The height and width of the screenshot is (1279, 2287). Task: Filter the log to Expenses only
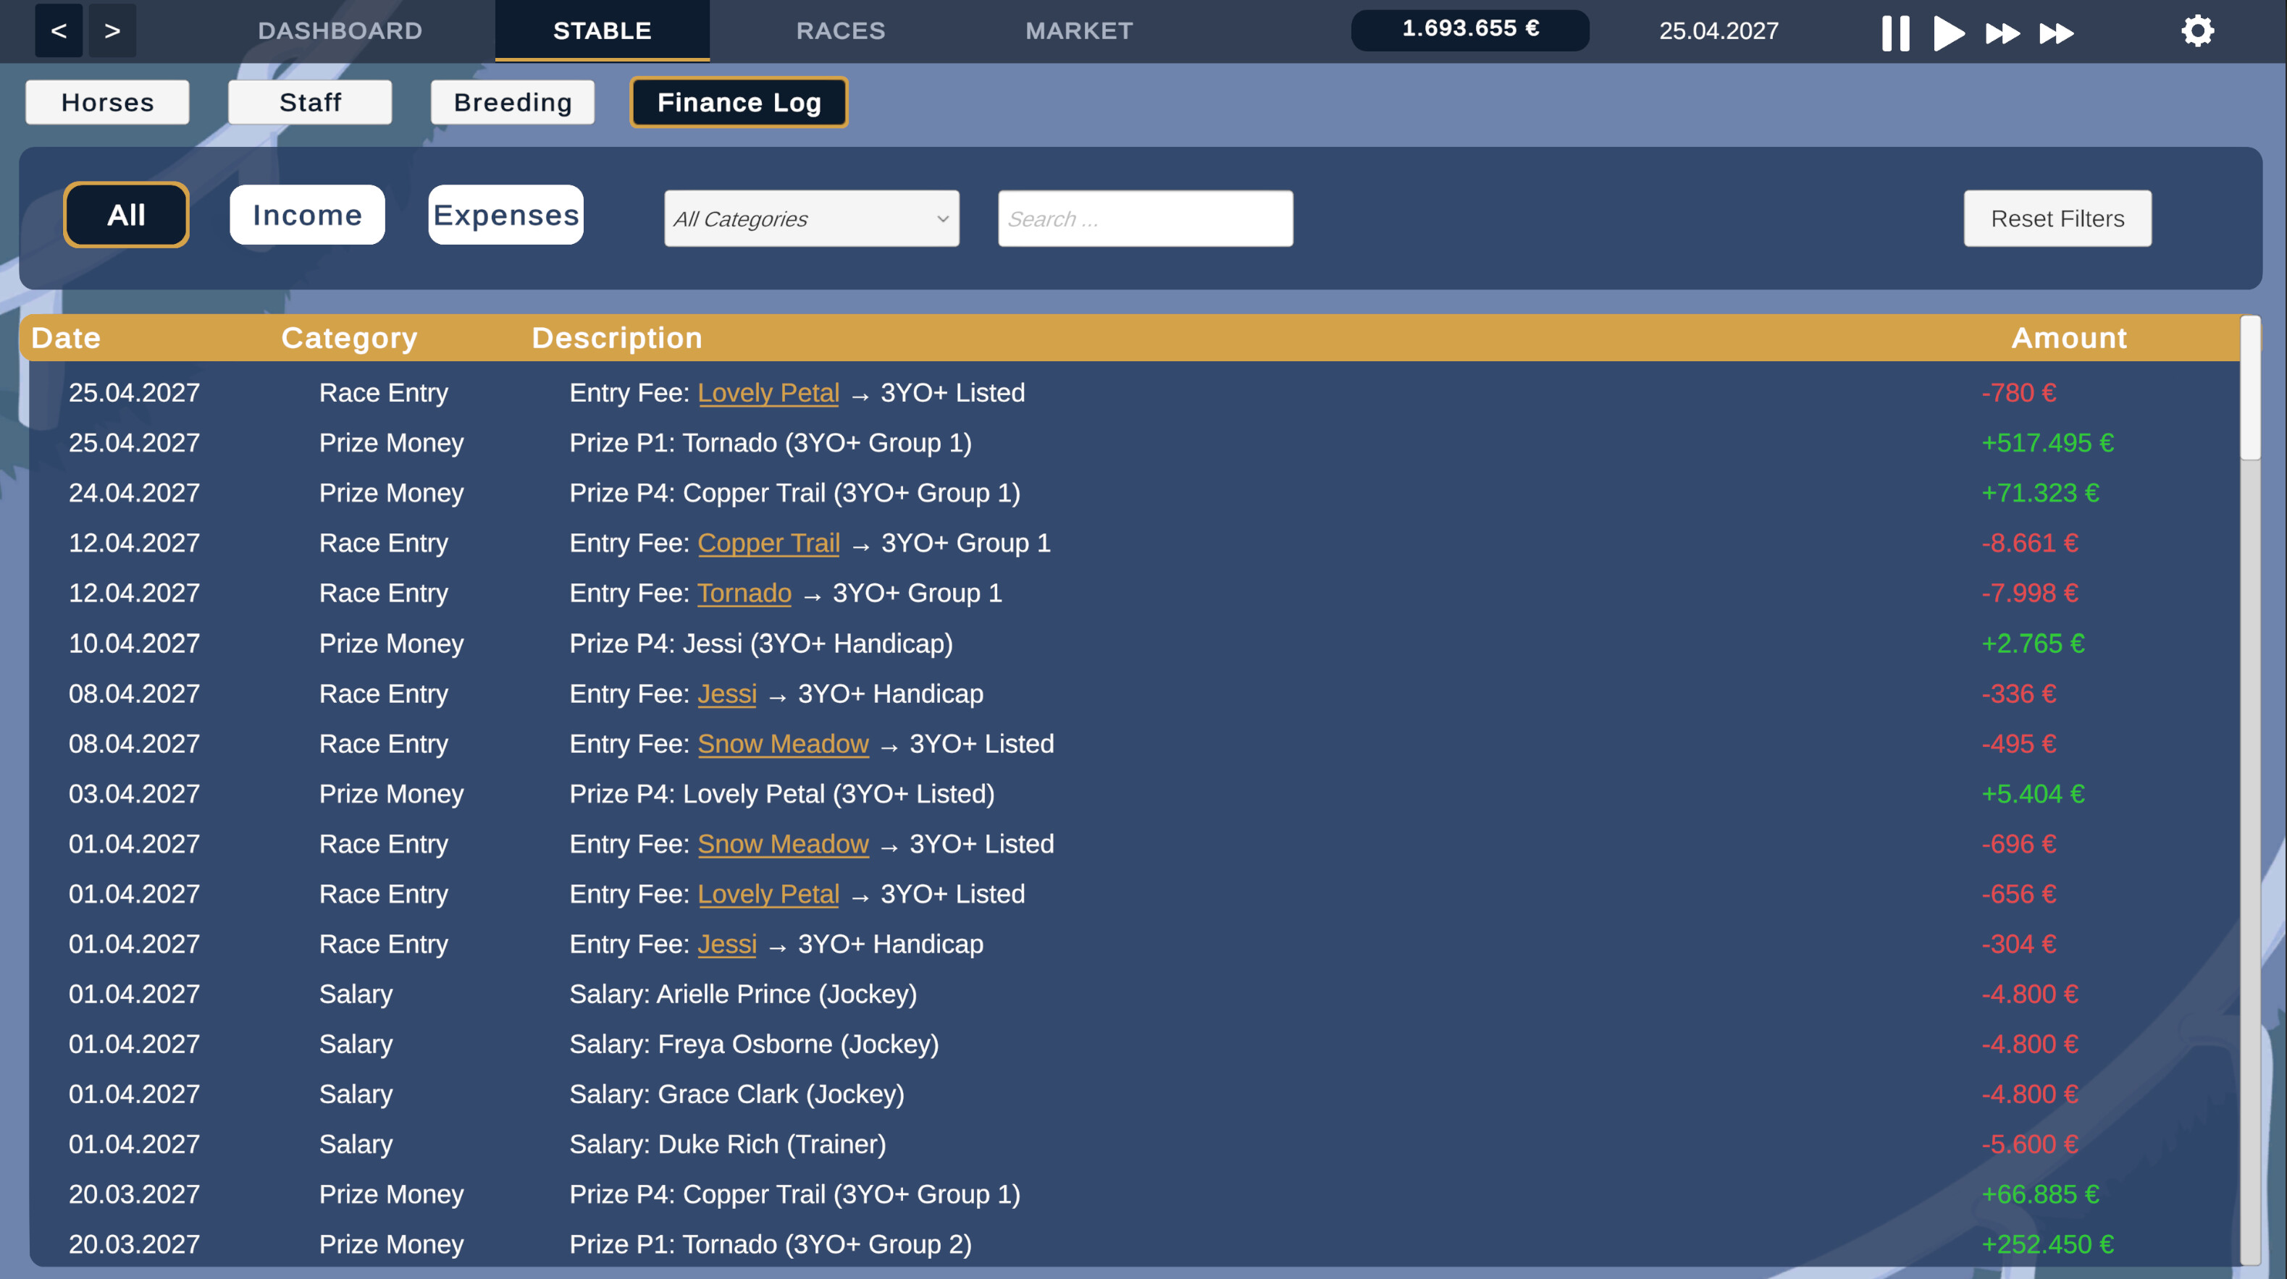click(x=505, y=214)
